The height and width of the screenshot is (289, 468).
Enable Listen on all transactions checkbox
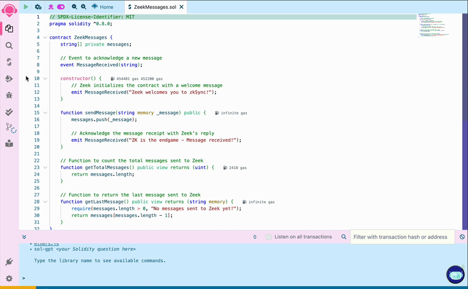(269, 237)
